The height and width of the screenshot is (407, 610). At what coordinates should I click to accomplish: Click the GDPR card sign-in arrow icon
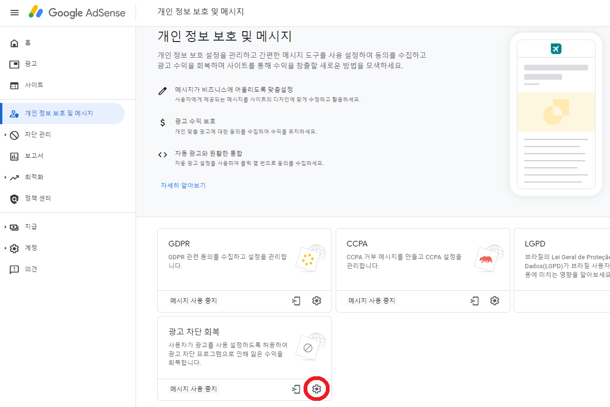[296, 301]
